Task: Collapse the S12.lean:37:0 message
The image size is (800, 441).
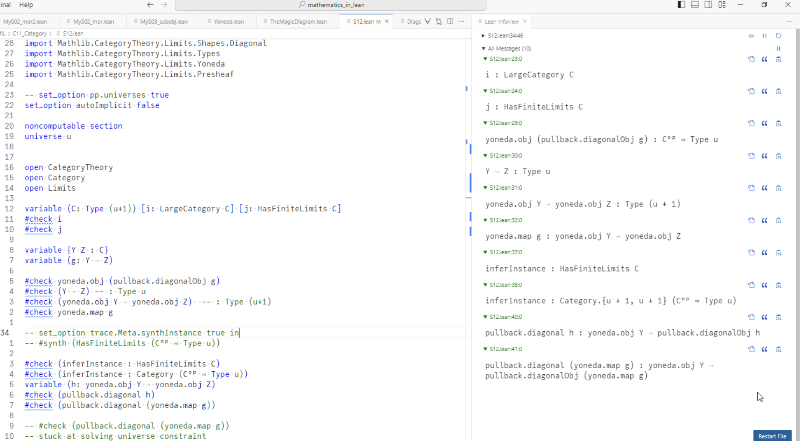Action: tap(485, 252)
